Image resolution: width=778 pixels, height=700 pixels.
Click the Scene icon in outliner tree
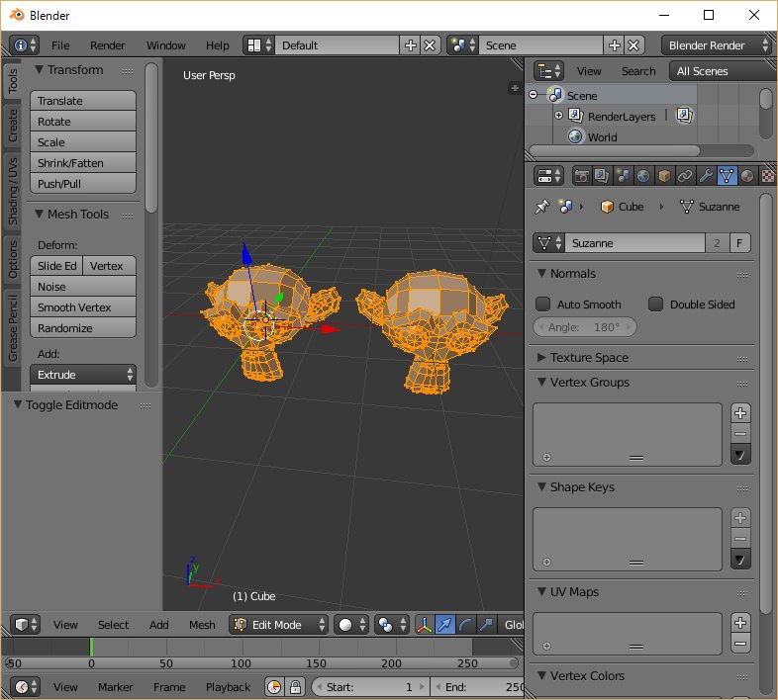click(x=554, y=95)
